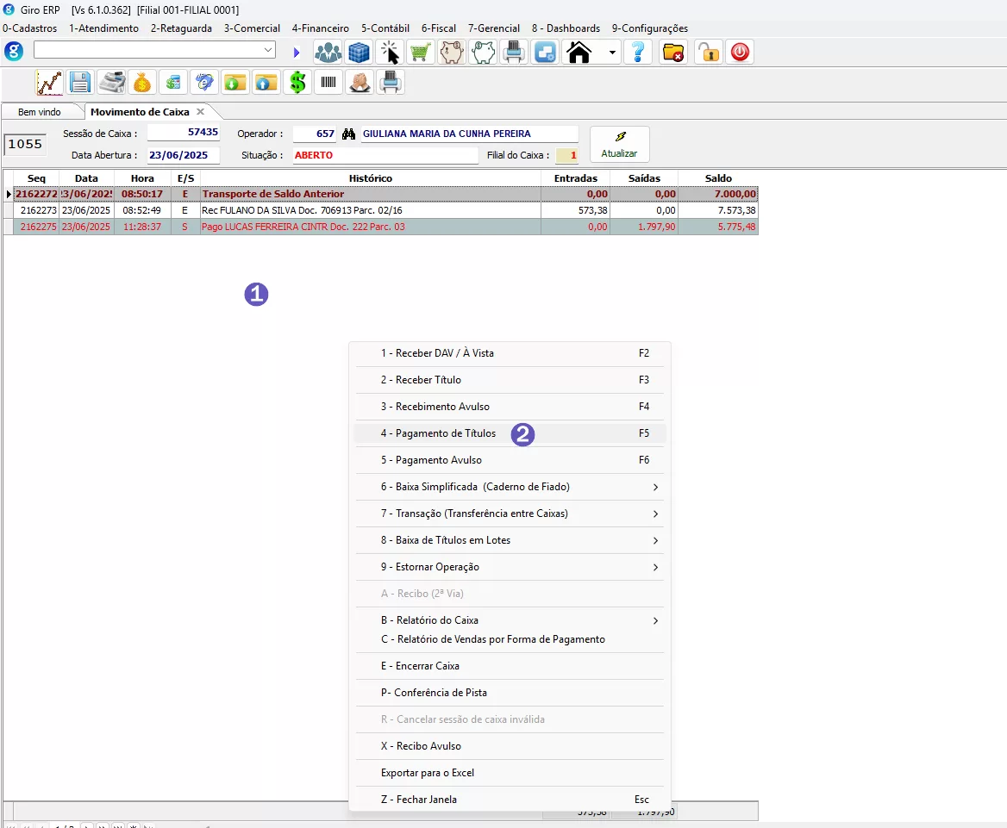
Task: Click the blue question mark help icon
Action: tap(638, 53)
